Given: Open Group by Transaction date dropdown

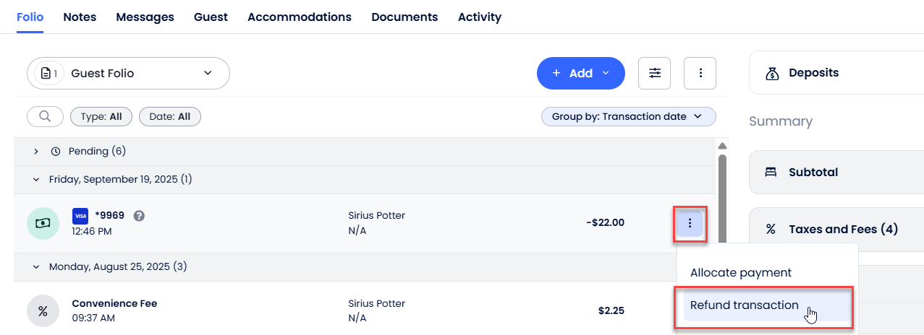Looking at the screenshot, I should coord(628,116).
